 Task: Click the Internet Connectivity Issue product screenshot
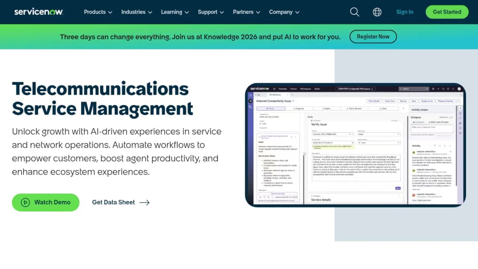(x=355, y=145)
